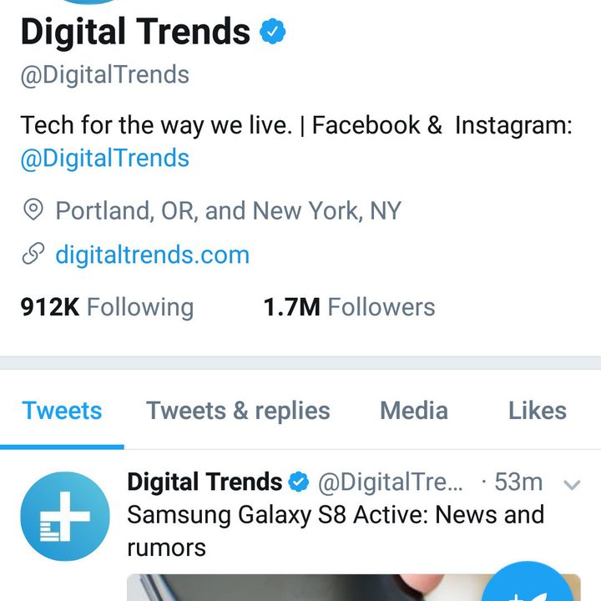Open the digitaltrends.com website link

pyautogui.click(x=153, y=255)
